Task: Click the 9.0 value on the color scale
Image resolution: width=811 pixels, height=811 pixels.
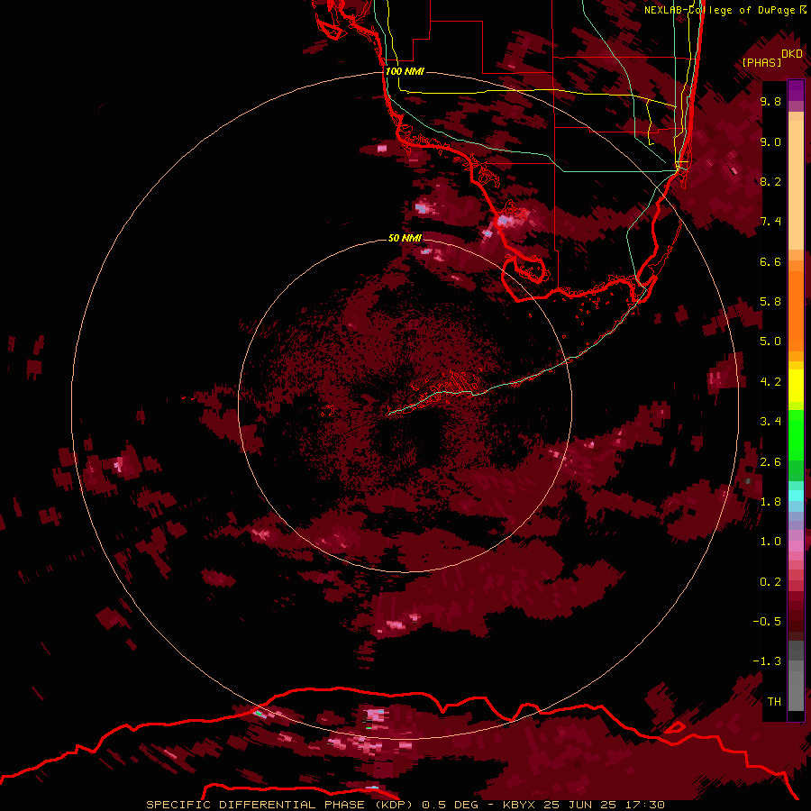Action: [x=770, y=141]
